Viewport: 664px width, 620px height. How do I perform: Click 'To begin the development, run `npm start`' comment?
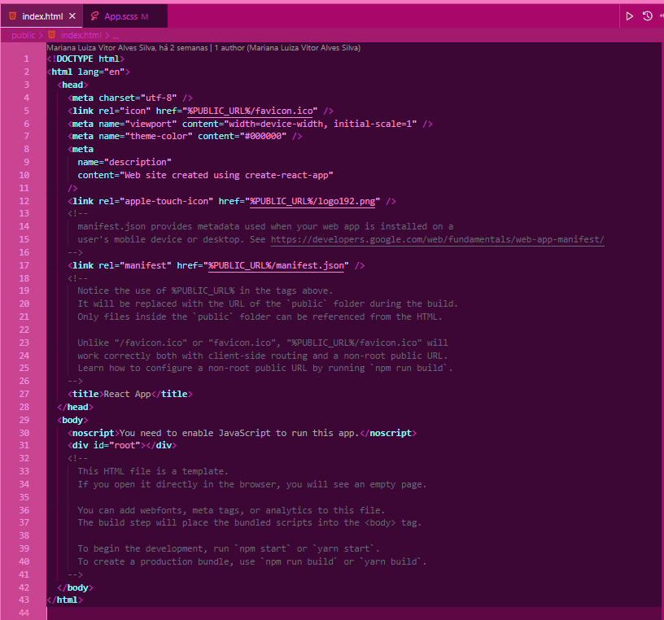coord(229,549)
